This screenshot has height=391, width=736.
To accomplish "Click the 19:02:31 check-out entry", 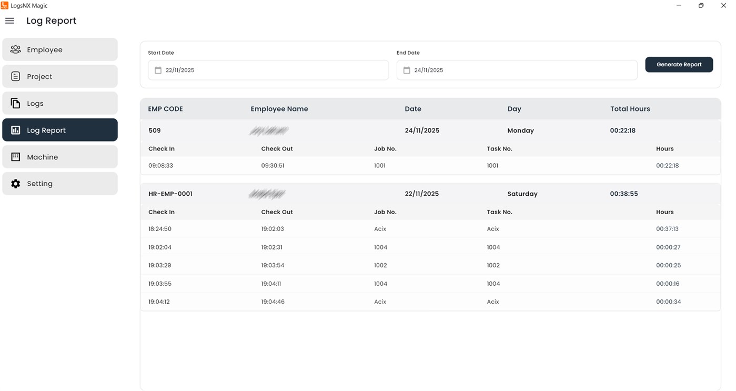I will 272,247.
